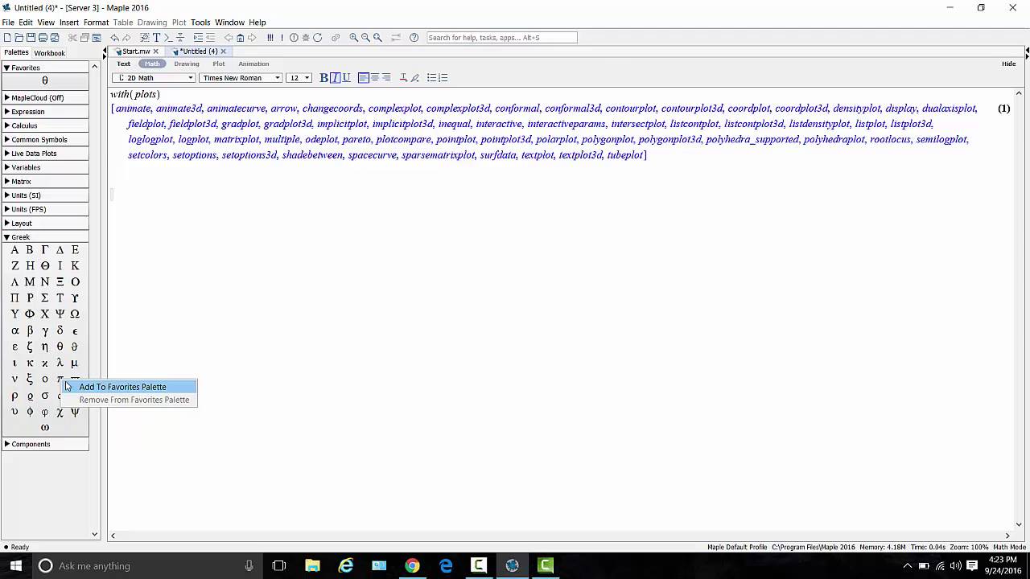Insert capital Sigma from Greek palette
Viewport: 1030px width, 579px height.
(x=45, y=298)
